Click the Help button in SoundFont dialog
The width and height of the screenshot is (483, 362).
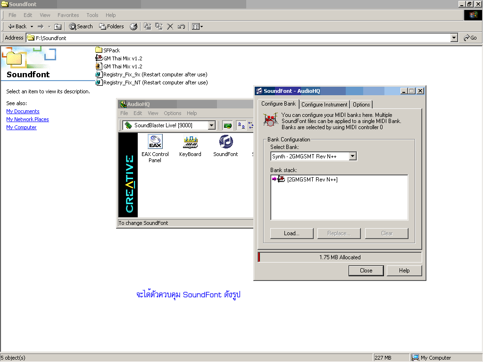(x=404, y=271)
